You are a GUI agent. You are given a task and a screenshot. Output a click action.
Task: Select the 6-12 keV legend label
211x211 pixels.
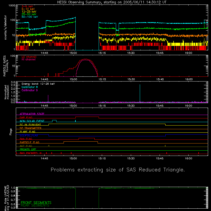pos(28,9)
